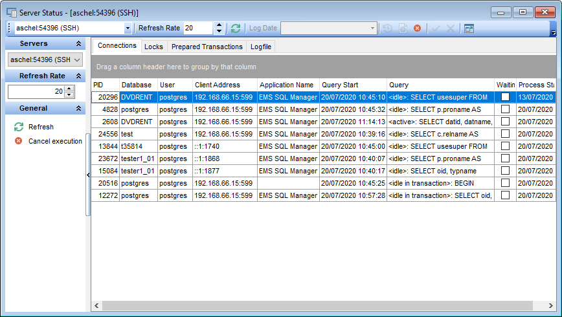Click the horizontal scrollbar thumb of the grid
This screenshot has width=562, height=317.
pyautogui.click(x=317, y=305)
